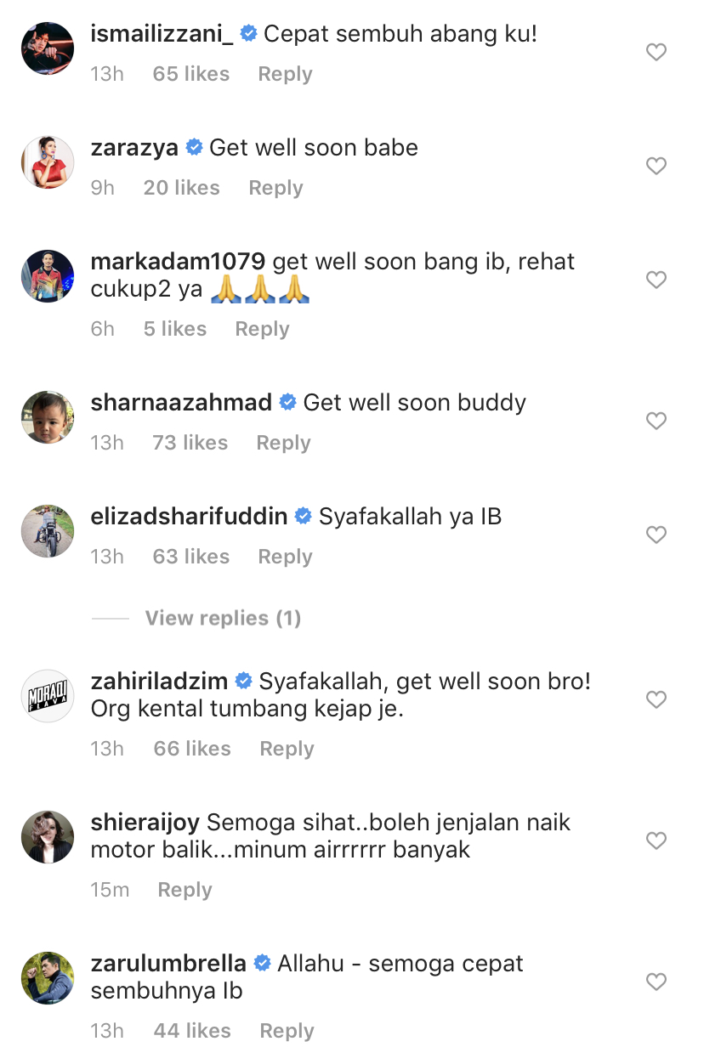Reply to shieraijoy's comment

click(x=185, y=890)
